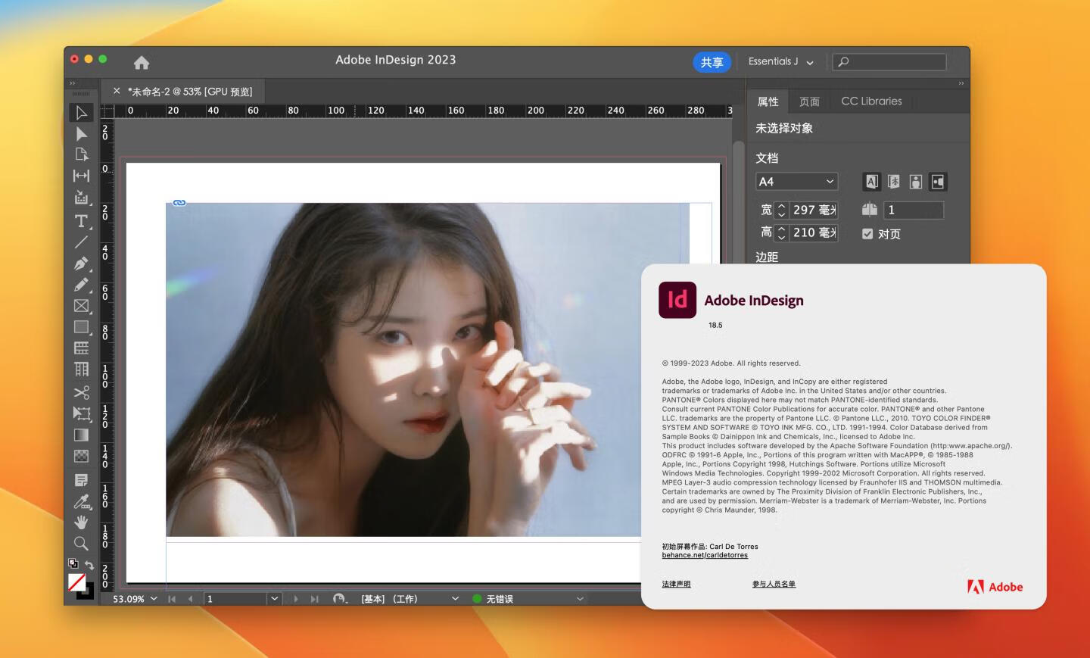The width and height of the screenshot is (1090, 658).
Task: Click the search magnifier icon in title bar
Action: click(x=843, y=62)
